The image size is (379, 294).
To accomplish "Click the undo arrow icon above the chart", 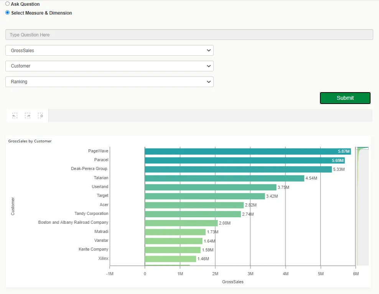I will (15, 115).
